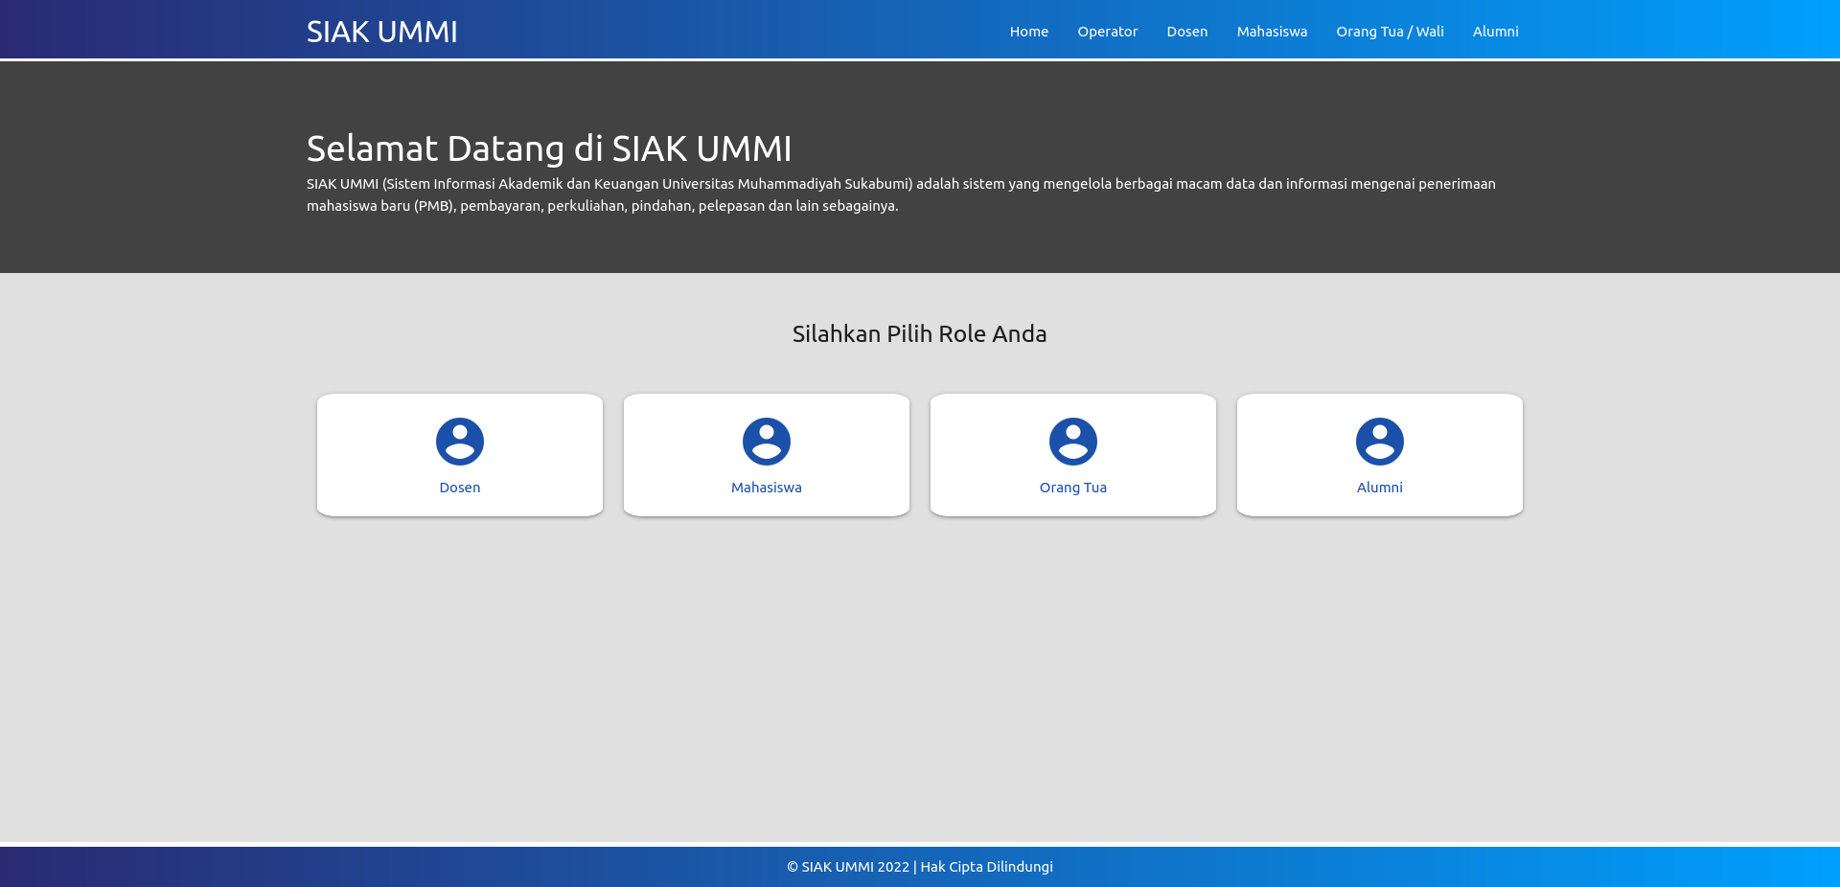The width and height of the screenshot is (1840, 887).
Task: Click the Orang Tua card user icon
Action: (1073, 442)
